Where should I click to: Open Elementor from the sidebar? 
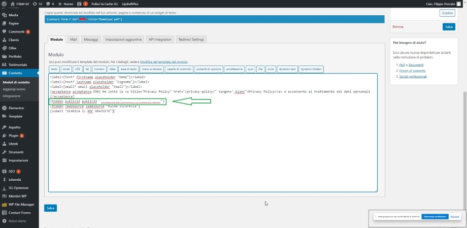click(x=16, y=108)
